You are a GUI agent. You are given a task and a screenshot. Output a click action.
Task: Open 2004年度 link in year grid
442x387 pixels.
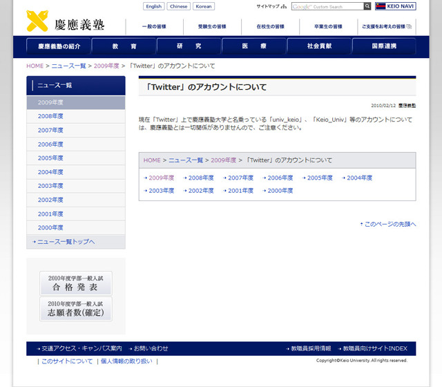[x=359, y=178]
